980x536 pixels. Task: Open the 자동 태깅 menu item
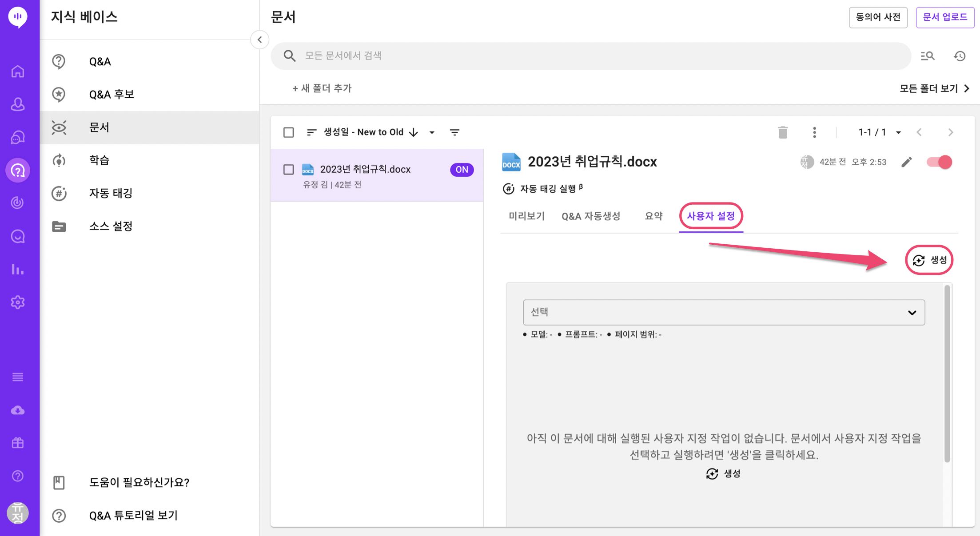(x=111, y=193)
